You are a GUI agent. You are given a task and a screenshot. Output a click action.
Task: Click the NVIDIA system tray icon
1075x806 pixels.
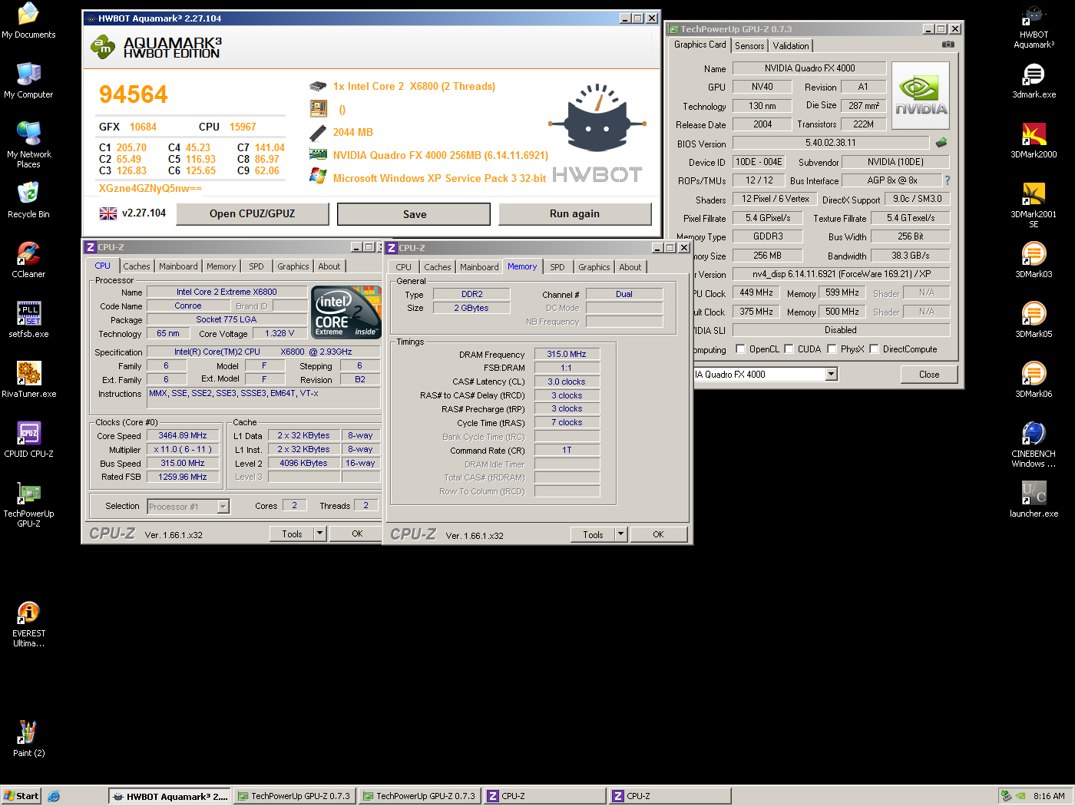pyautogui.click(x=1020, y=796)
